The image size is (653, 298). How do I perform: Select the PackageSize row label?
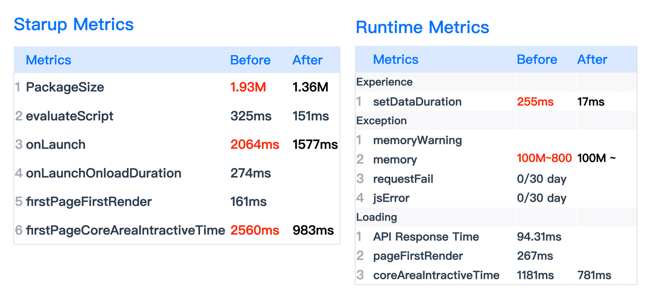(x=65, y=87)
